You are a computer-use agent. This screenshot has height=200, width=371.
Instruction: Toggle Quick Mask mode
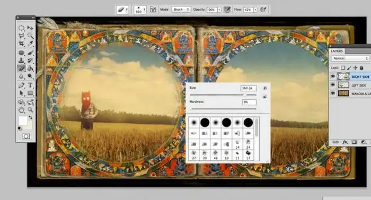point(26,137)
